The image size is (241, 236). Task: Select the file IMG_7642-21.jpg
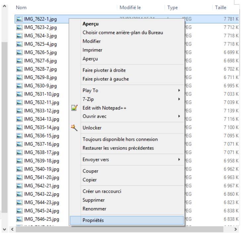pyautogui.click(x=41, y=186)
